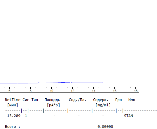Screen dimensions: 157x129
Task: Select the retention time value 13.289
Action: click(x=14, y=116)
